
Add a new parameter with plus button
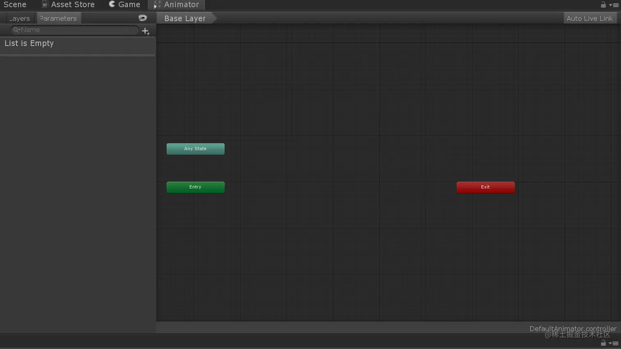(145, 31)
